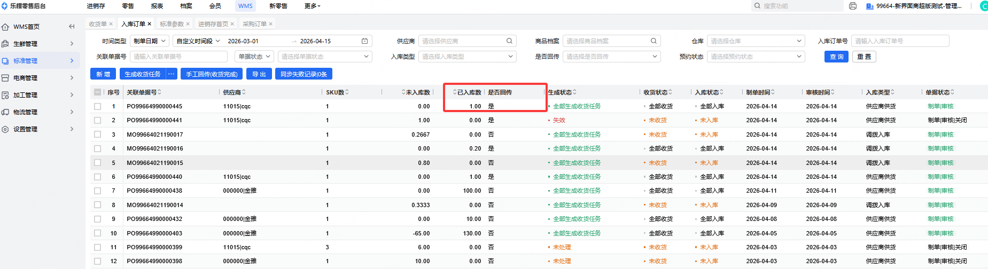Open the 零售 top menu
Image resolution: width=988 pixels, height=269 pixels.
click(128, 6)
